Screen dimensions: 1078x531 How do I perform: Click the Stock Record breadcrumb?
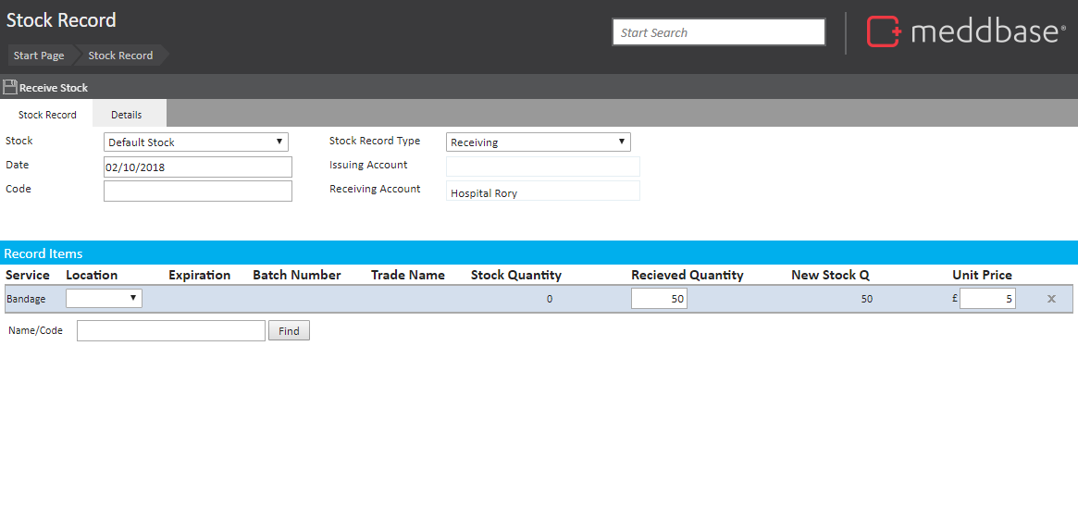(x=120, y=56)
